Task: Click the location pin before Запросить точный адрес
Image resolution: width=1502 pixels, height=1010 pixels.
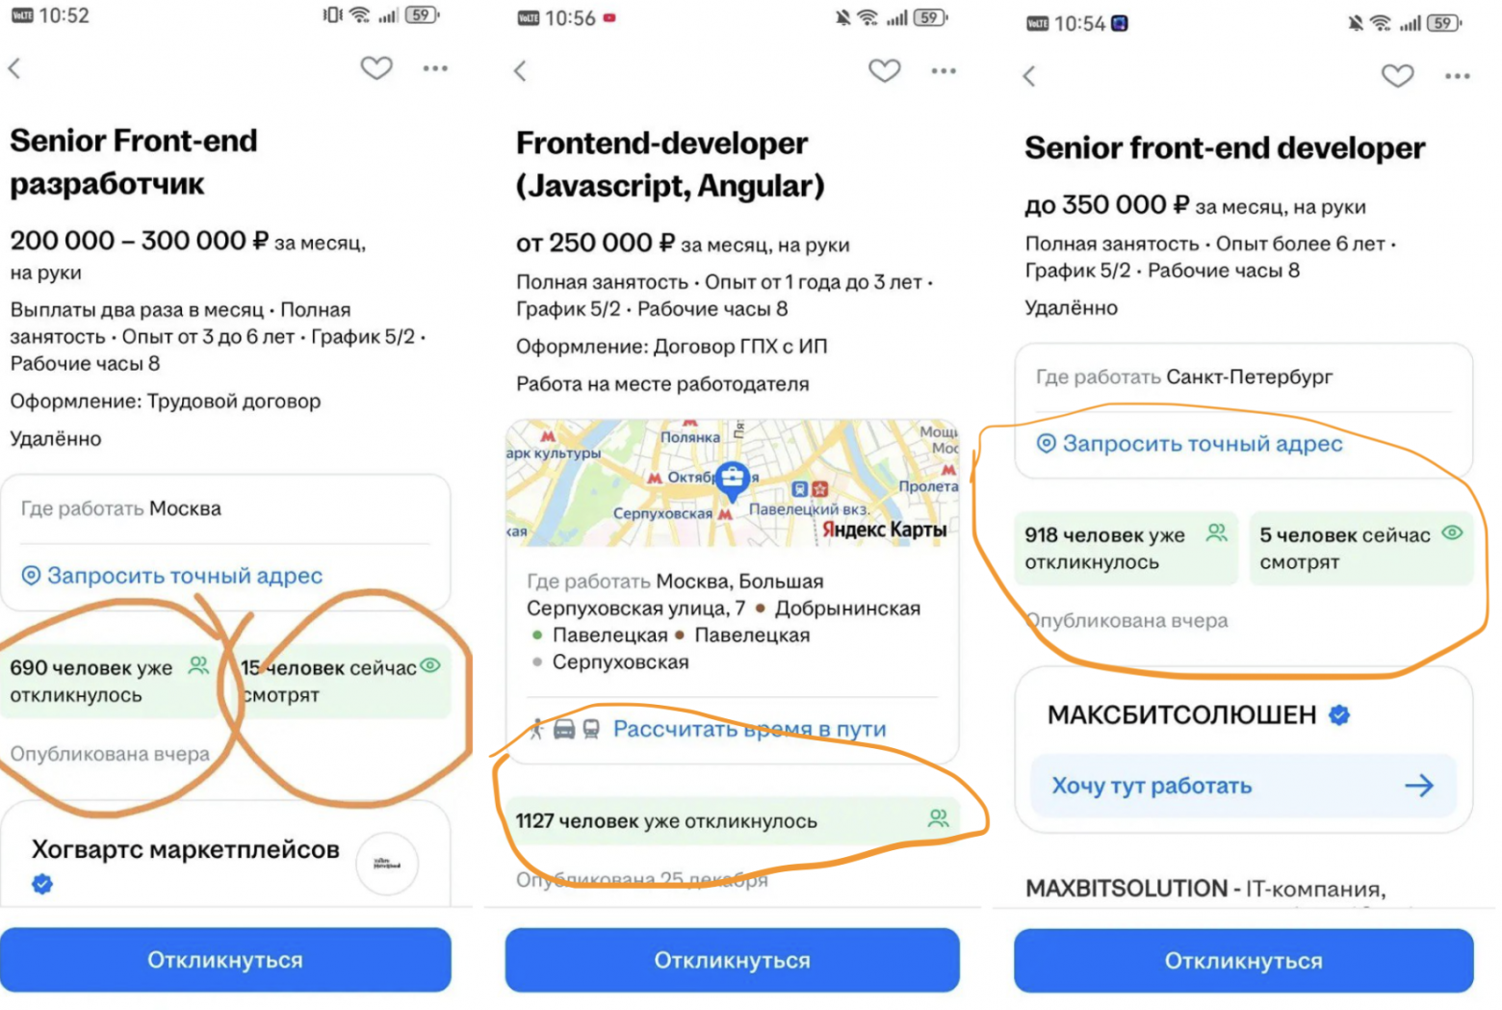Action: click(1046, 444)
